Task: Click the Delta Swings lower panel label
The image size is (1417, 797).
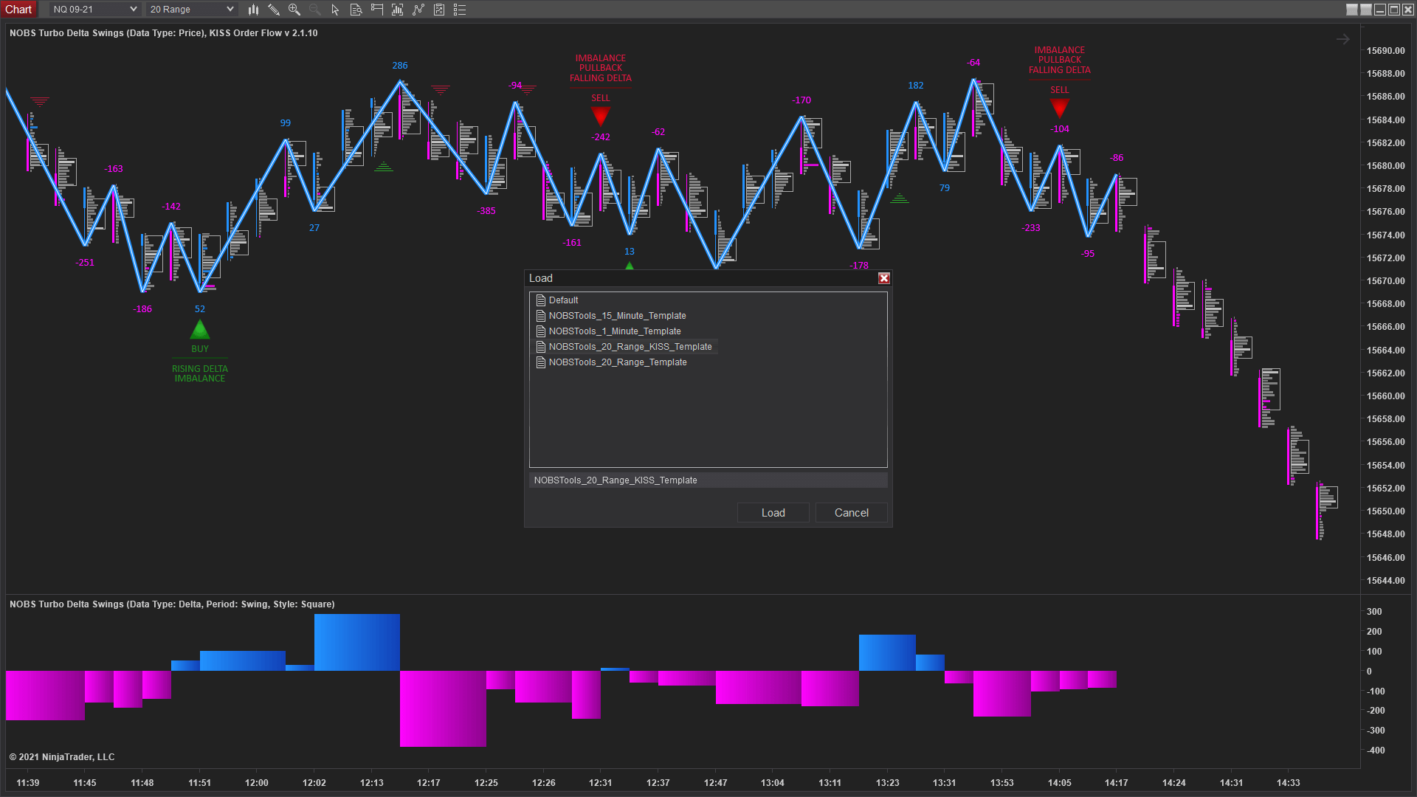Action: click(x=172, y=604)
